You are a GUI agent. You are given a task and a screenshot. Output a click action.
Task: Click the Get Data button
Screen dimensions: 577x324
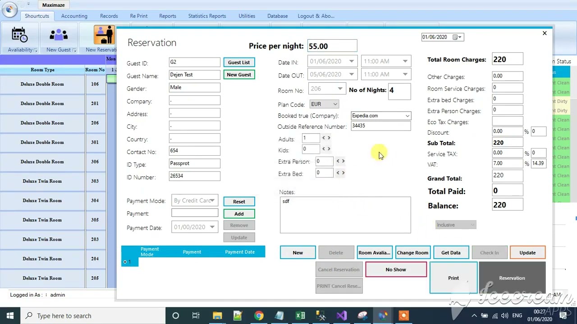[451, 253]
